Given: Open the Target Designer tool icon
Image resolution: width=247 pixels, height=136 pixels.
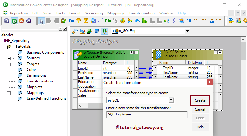Looking at the screenshot, I should coord(82,31).
